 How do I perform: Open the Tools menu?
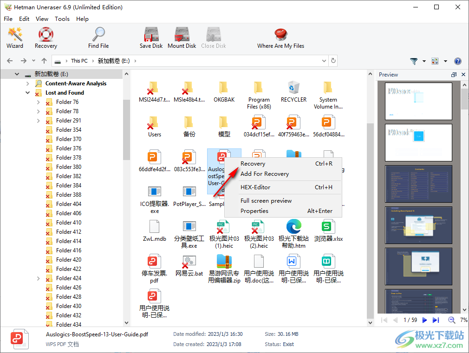click(62, 19)
